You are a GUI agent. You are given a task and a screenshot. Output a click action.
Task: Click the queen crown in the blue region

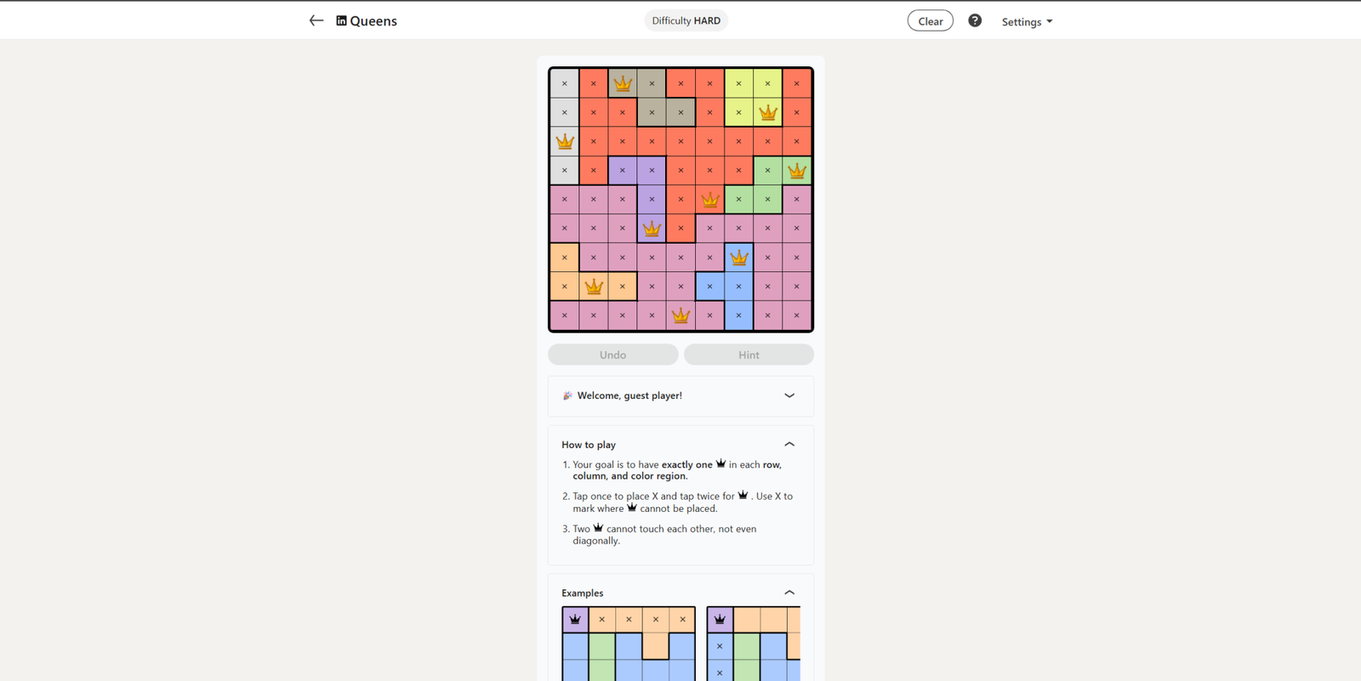(x=739, y=257)
